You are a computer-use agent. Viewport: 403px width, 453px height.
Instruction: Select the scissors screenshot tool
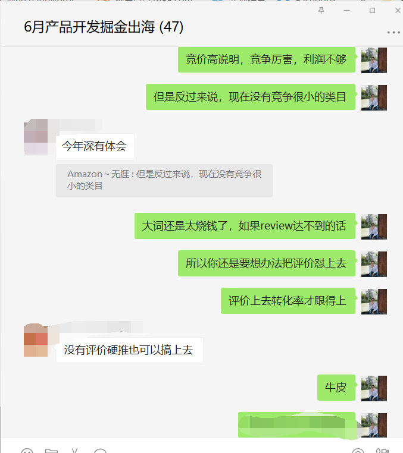coord(75,451)
